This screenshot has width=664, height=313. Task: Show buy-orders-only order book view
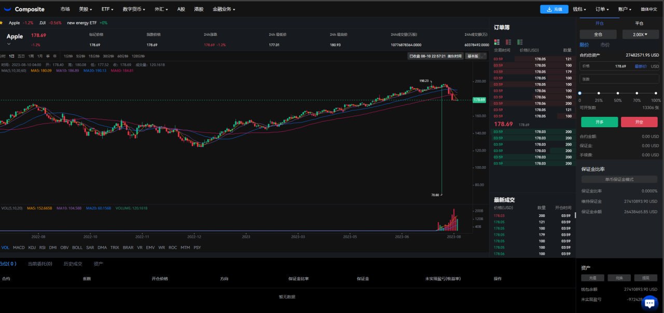tap(520, 42)
